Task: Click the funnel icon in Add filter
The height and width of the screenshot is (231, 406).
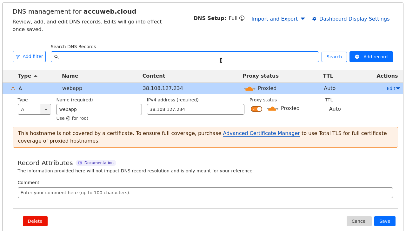Action: click(18, 57)
